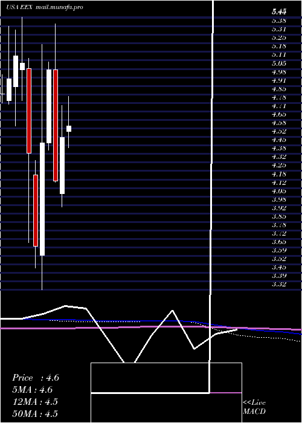302x423 pixels.
Task: Click the 3.45 price axis label
Action: click(279, 267)
